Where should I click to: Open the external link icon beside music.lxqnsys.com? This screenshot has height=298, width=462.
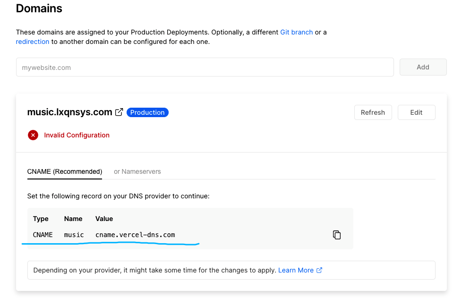[x=119, y=112]
